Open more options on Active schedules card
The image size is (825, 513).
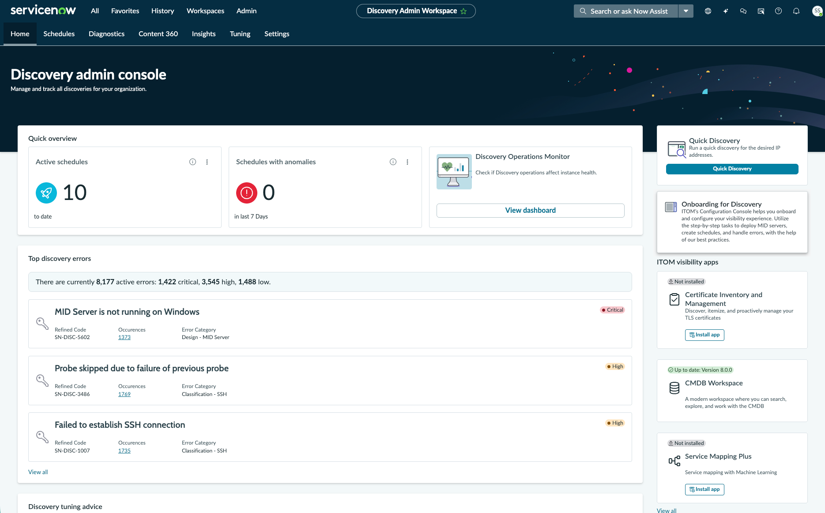click(207, 162)
